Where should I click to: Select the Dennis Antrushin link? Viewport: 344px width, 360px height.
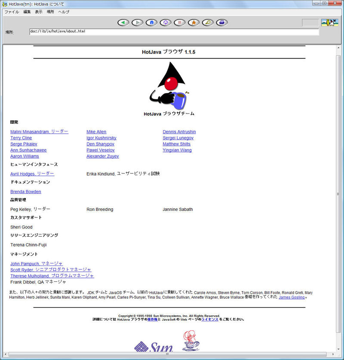point(179,132)
